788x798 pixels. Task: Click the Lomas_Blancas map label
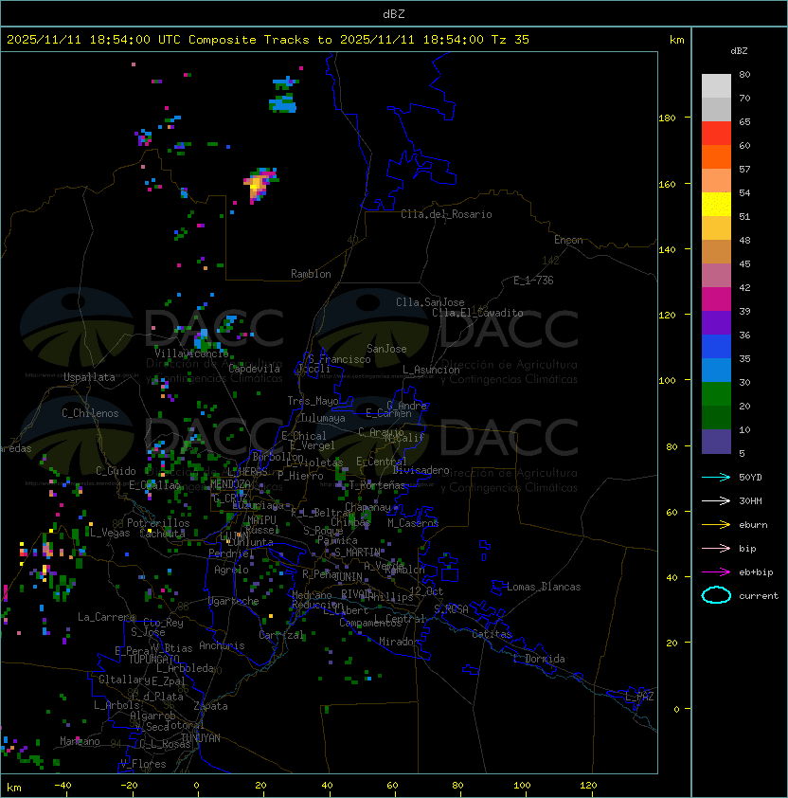544,587
